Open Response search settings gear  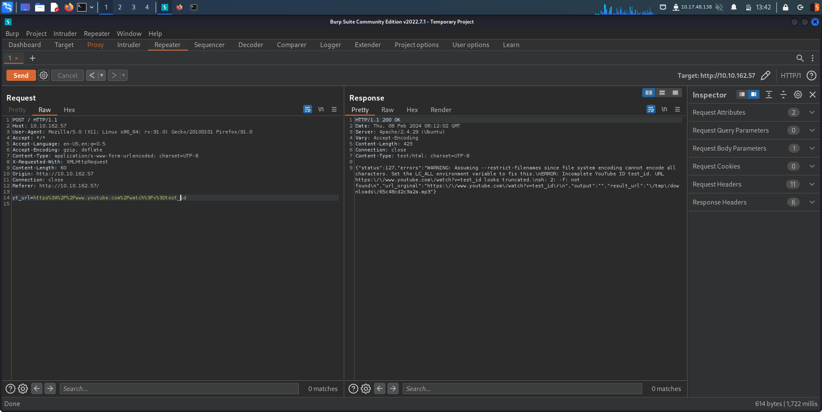pos(366,388)
